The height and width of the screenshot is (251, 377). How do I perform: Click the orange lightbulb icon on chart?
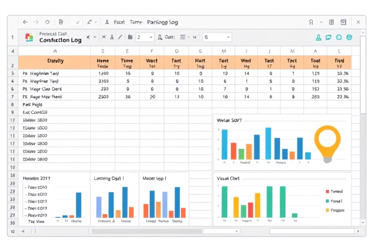point(327,144)
